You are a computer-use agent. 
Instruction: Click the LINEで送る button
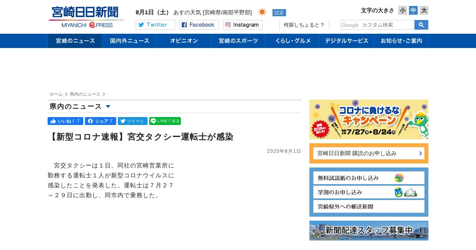[x=165, y=121]
